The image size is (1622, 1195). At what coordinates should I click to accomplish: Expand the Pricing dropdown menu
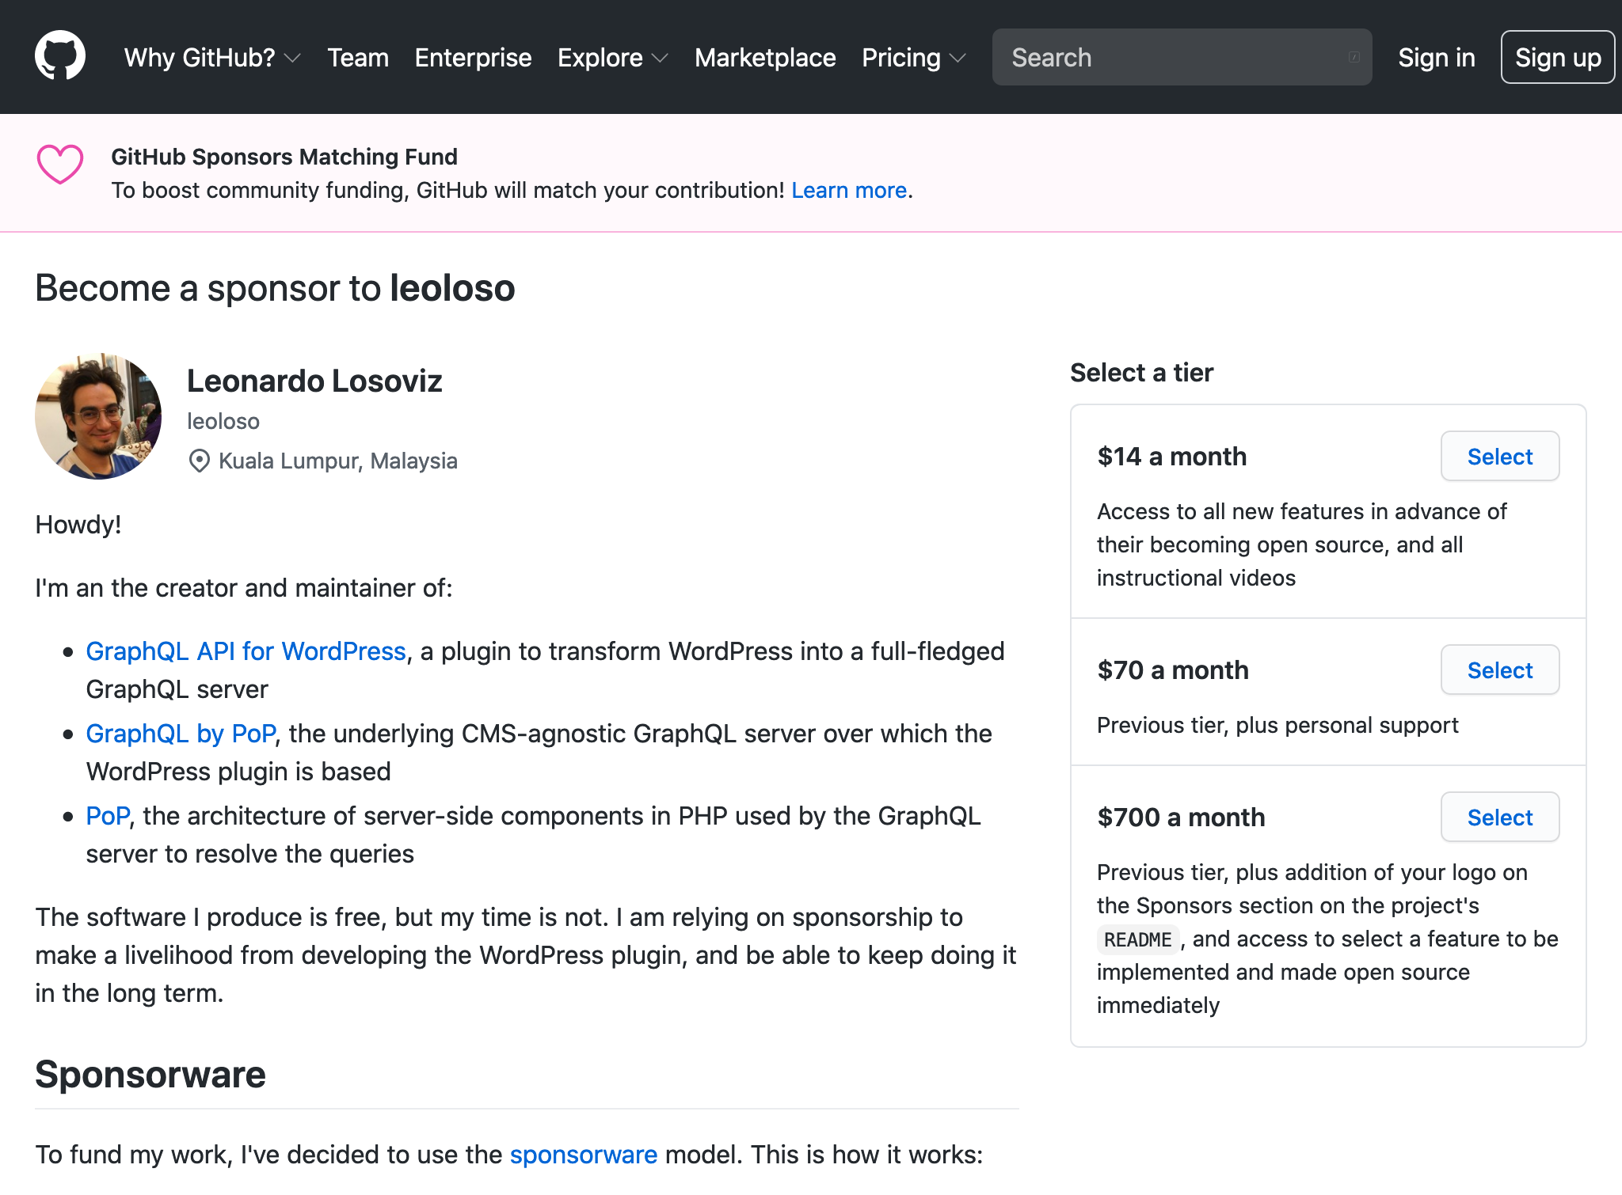(x=912, y=55)
